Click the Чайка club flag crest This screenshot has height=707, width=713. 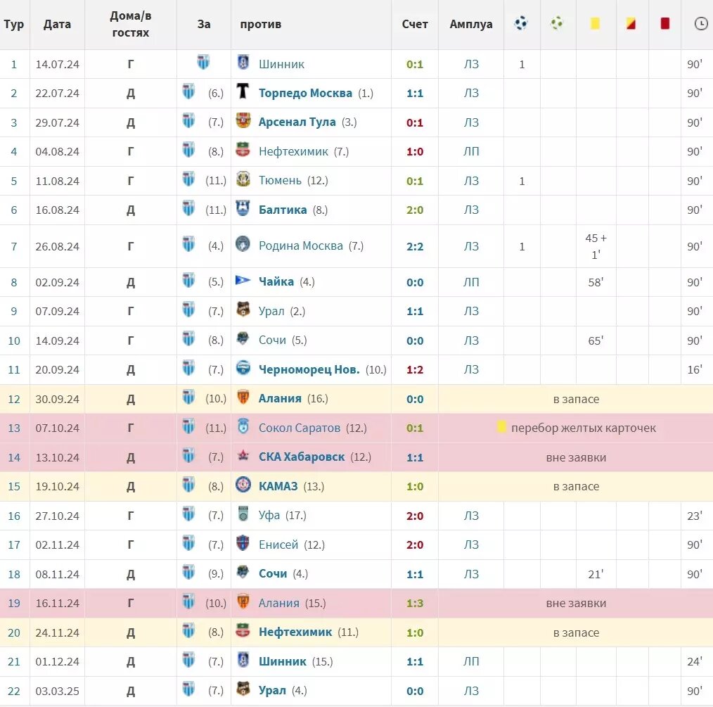click(243, 280)
